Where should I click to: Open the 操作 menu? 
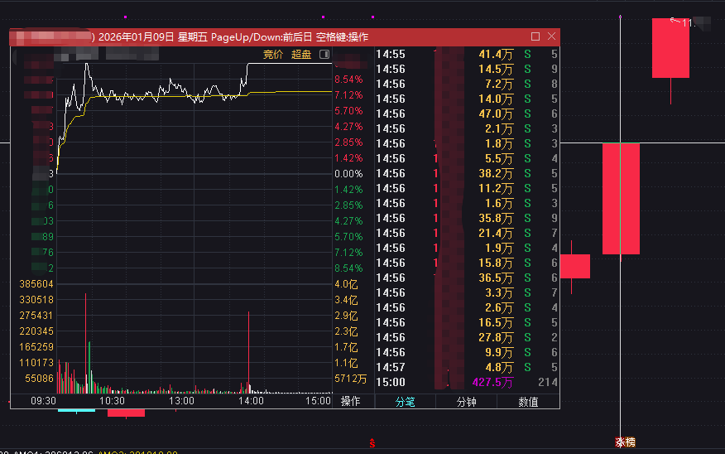(x=351, y=402)
